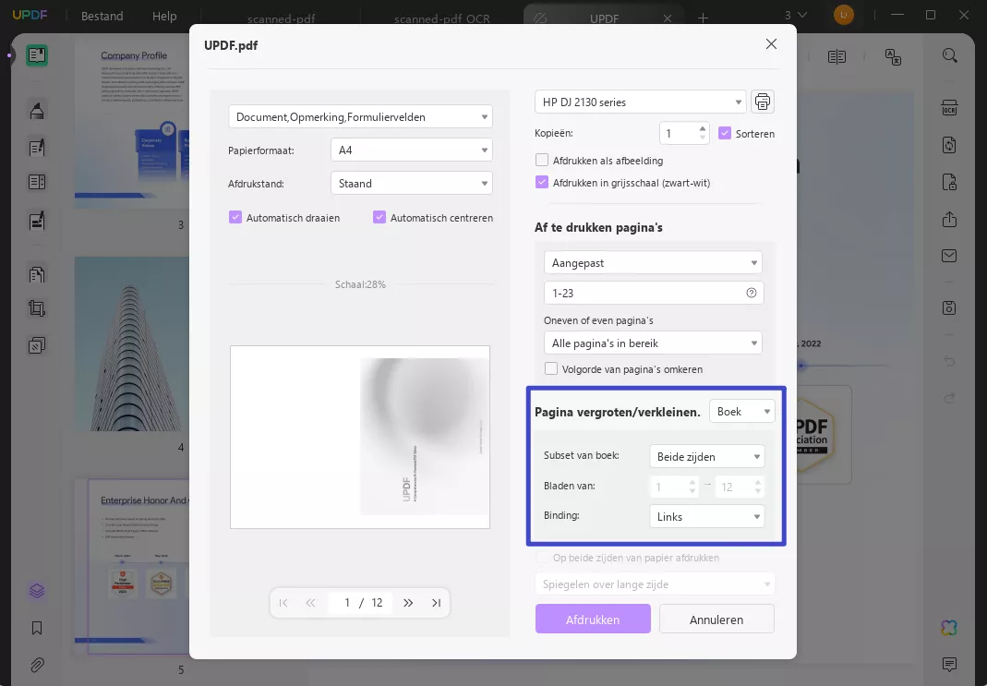The width and height of the screenshot is (987, 686).
Task: Click the copies number stepper up arrow
Action: coord(702,128)
